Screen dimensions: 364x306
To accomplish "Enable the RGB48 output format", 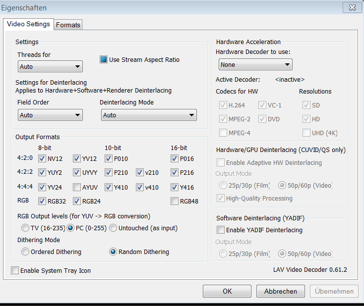I will coord(174,201).
